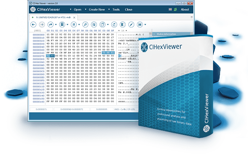The image size is (248, 154).
Task: Click the Close menu item
Action: click(x=129, y=10)
